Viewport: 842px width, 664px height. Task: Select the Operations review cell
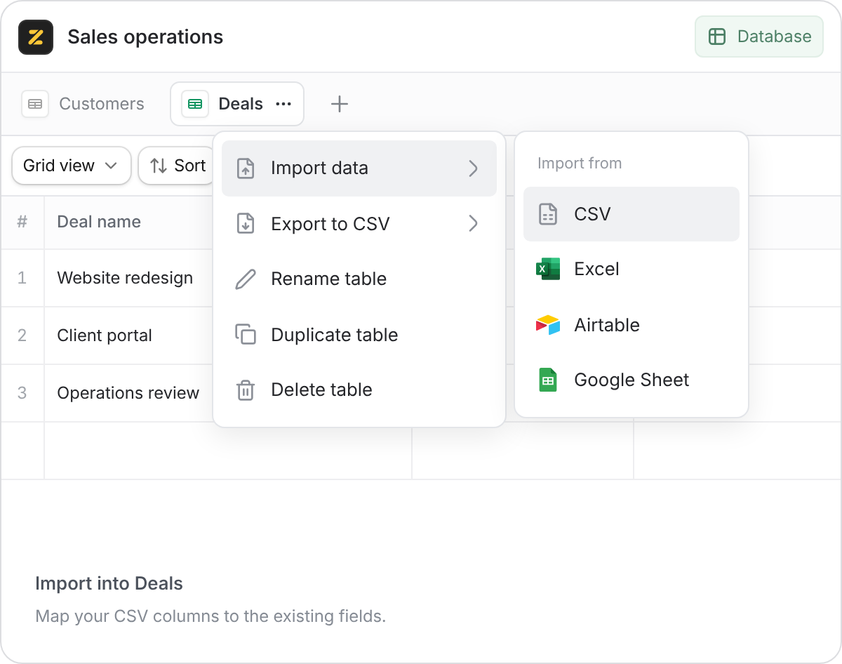tap(128, 393)
